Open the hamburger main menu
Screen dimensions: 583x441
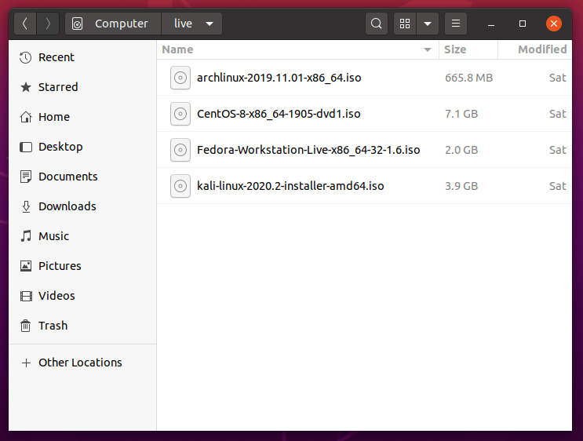click(x=457, y=24)
